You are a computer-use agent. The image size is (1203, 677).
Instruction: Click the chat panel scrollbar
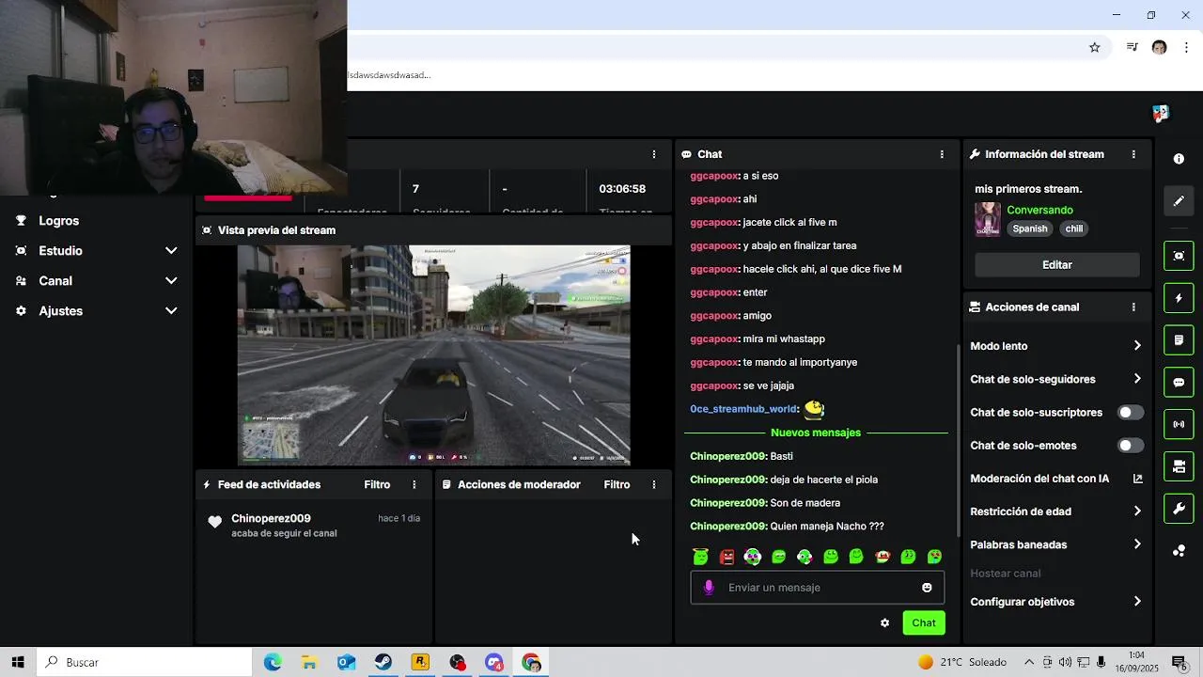[959, 440]
